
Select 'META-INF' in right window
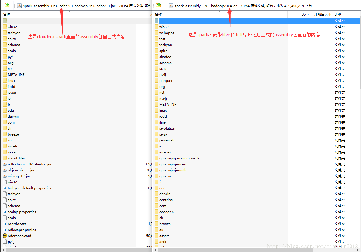167,104
